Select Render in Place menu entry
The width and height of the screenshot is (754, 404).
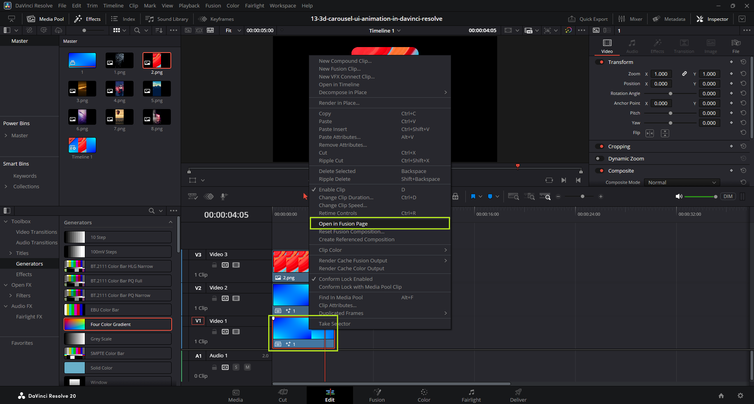[x=339, y=103]
